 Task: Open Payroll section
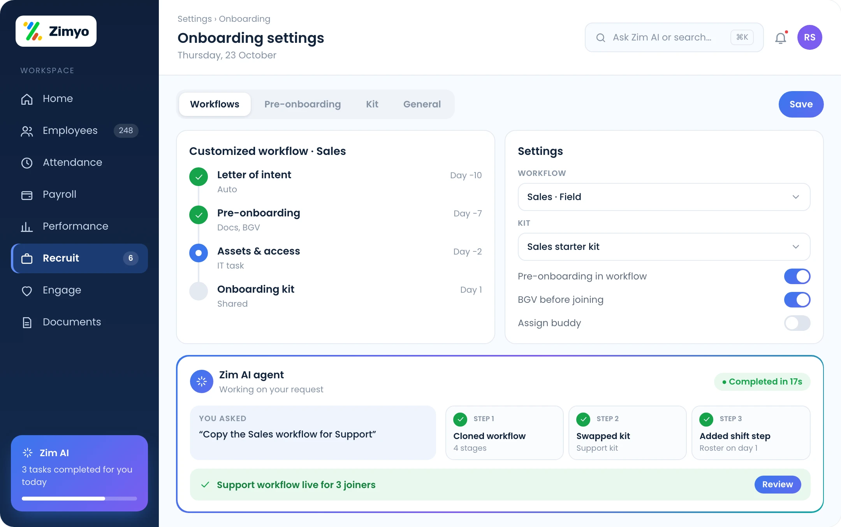pyautogui.click(x=79, y=195)
